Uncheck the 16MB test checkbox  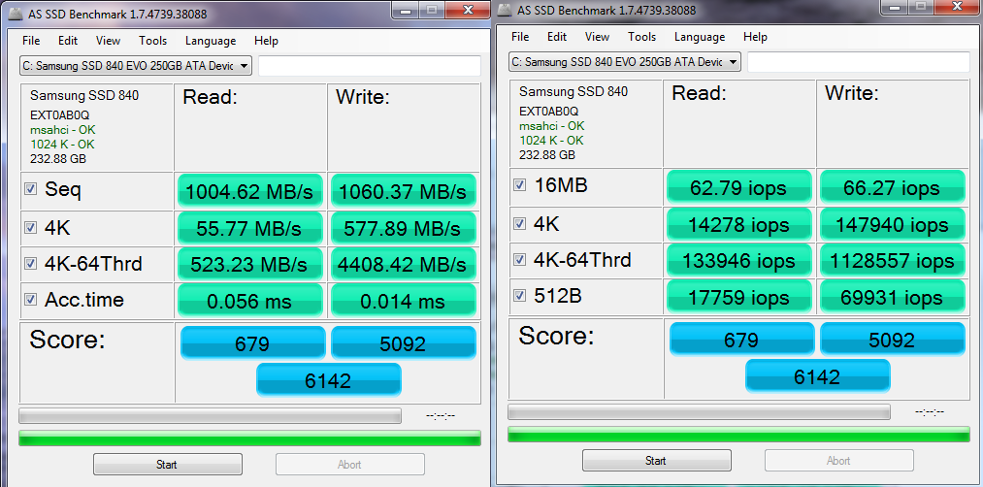(520, 185)
